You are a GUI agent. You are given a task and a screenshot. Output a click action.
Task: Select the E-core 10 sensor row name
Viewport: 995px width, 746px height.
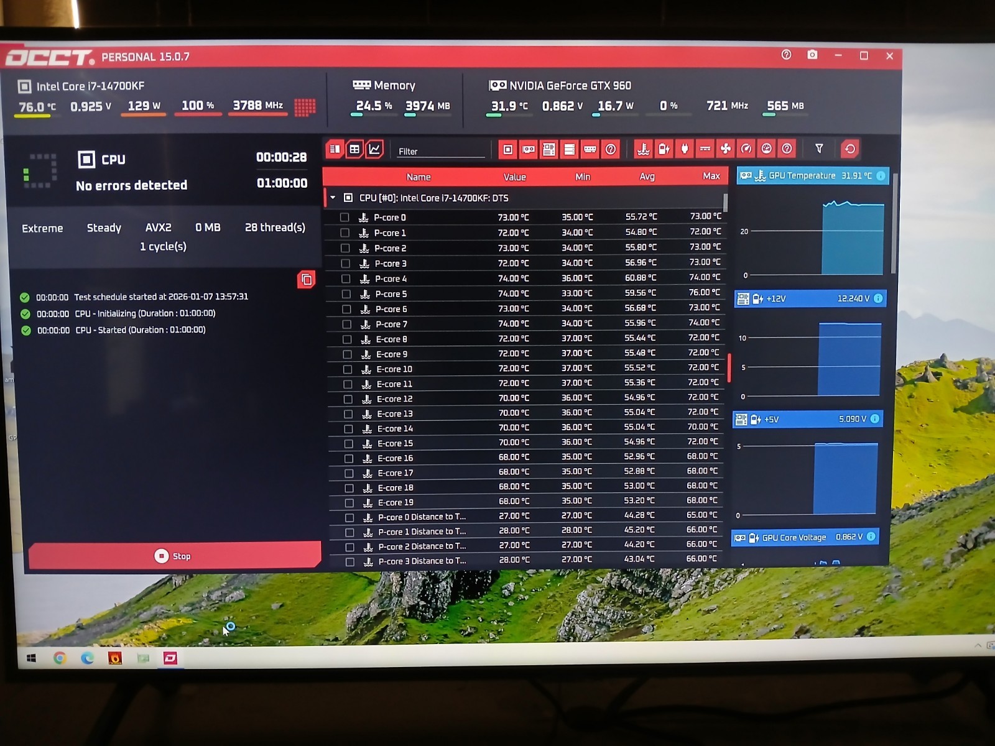(394, 369)
